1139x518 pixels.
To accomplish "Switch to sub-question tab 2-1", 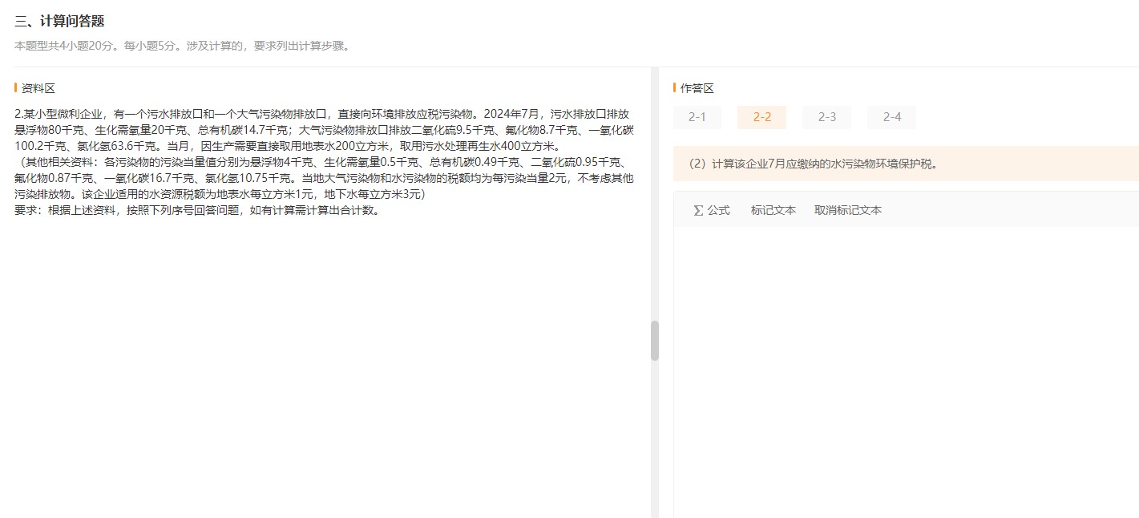I will coord(697,117).
